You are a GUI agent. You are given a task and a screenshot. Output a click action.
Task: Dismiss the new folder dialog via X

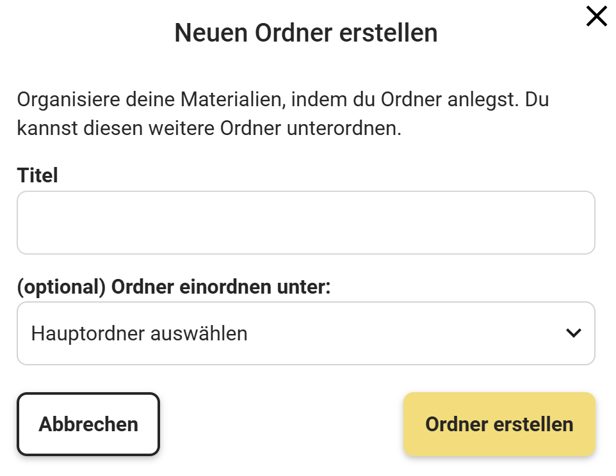(596, 17)
